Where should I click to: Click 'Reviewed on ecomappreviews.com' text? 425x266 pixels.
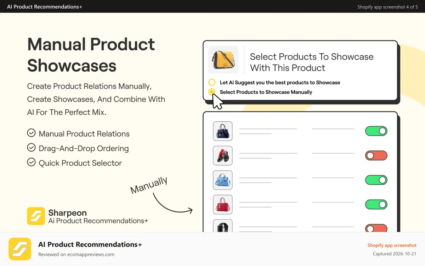tap(76, 254)
